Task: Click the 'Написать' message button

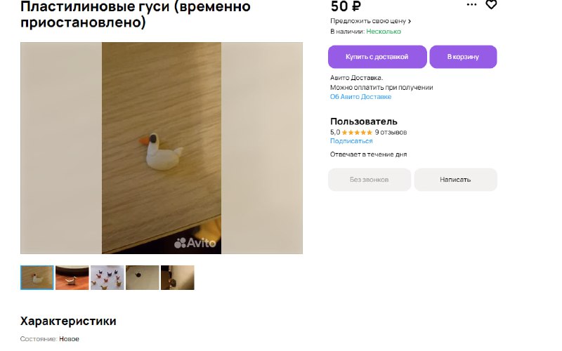Action: pos(455,180)
